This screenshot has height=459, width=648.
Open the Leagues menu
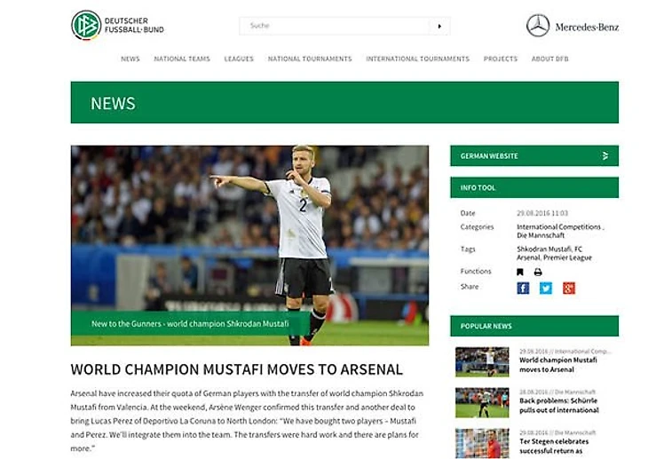click(239, 59)
